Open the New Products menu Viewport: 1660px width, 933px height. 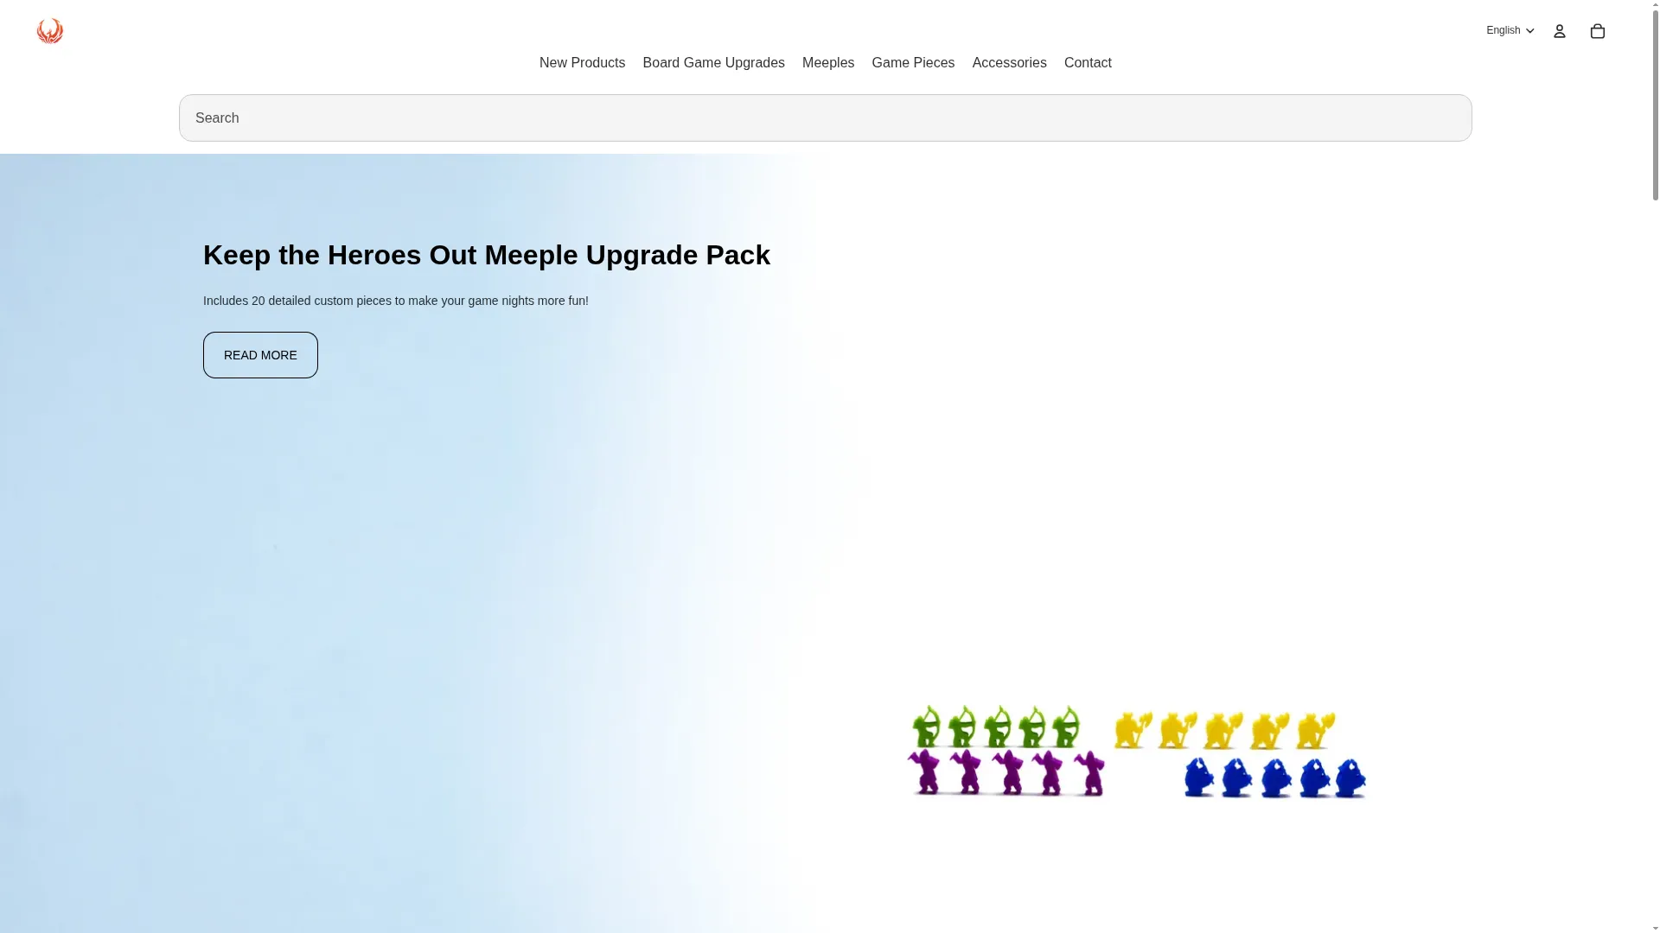point(582,63)
